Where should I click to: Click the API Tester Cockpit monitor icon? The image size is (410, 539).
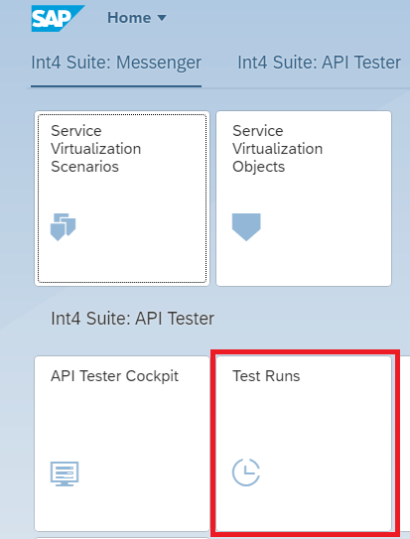tap(65, 473)
